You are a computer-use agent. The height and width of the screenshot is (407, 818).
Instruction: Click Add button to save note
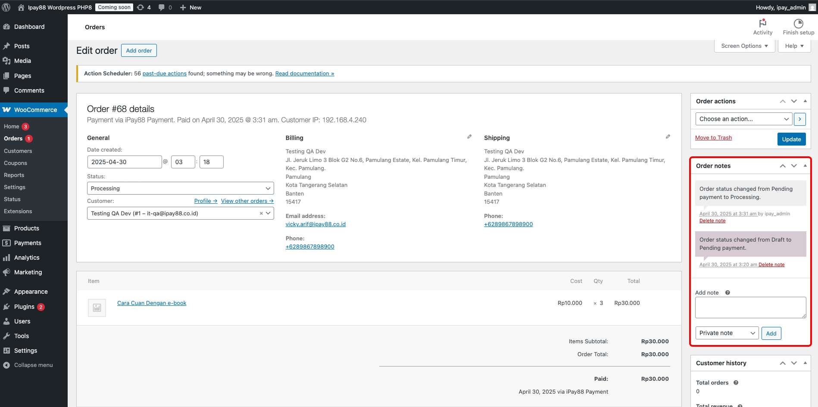tap(771, 333)
